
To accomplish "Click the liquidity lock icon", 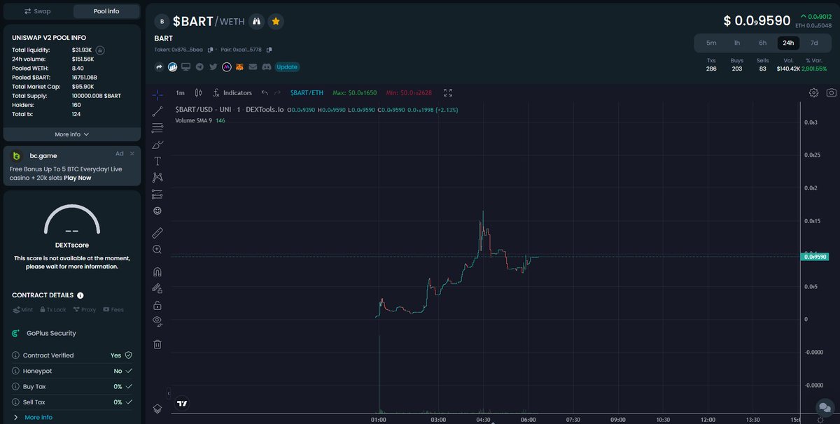I will point(100,50).
